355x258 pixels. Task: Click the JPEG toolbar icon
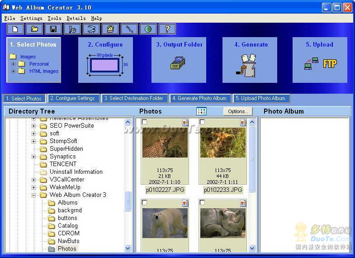(x=129, y=29)
